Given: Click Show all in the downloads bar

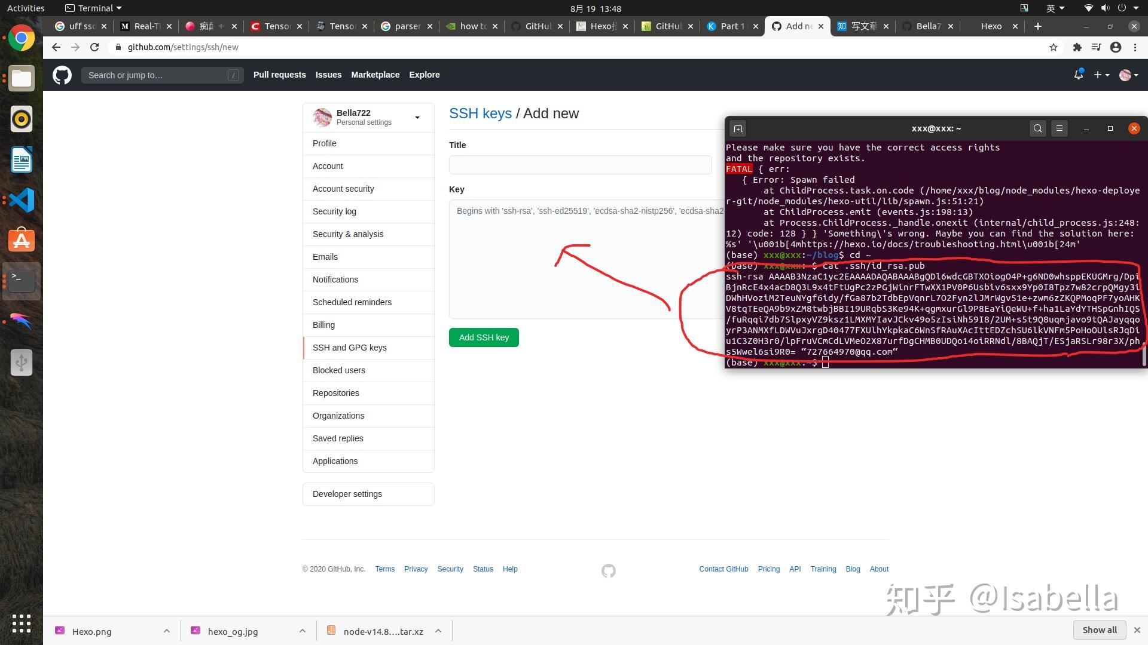Looking at the screenshot, I should point(1099,630).
